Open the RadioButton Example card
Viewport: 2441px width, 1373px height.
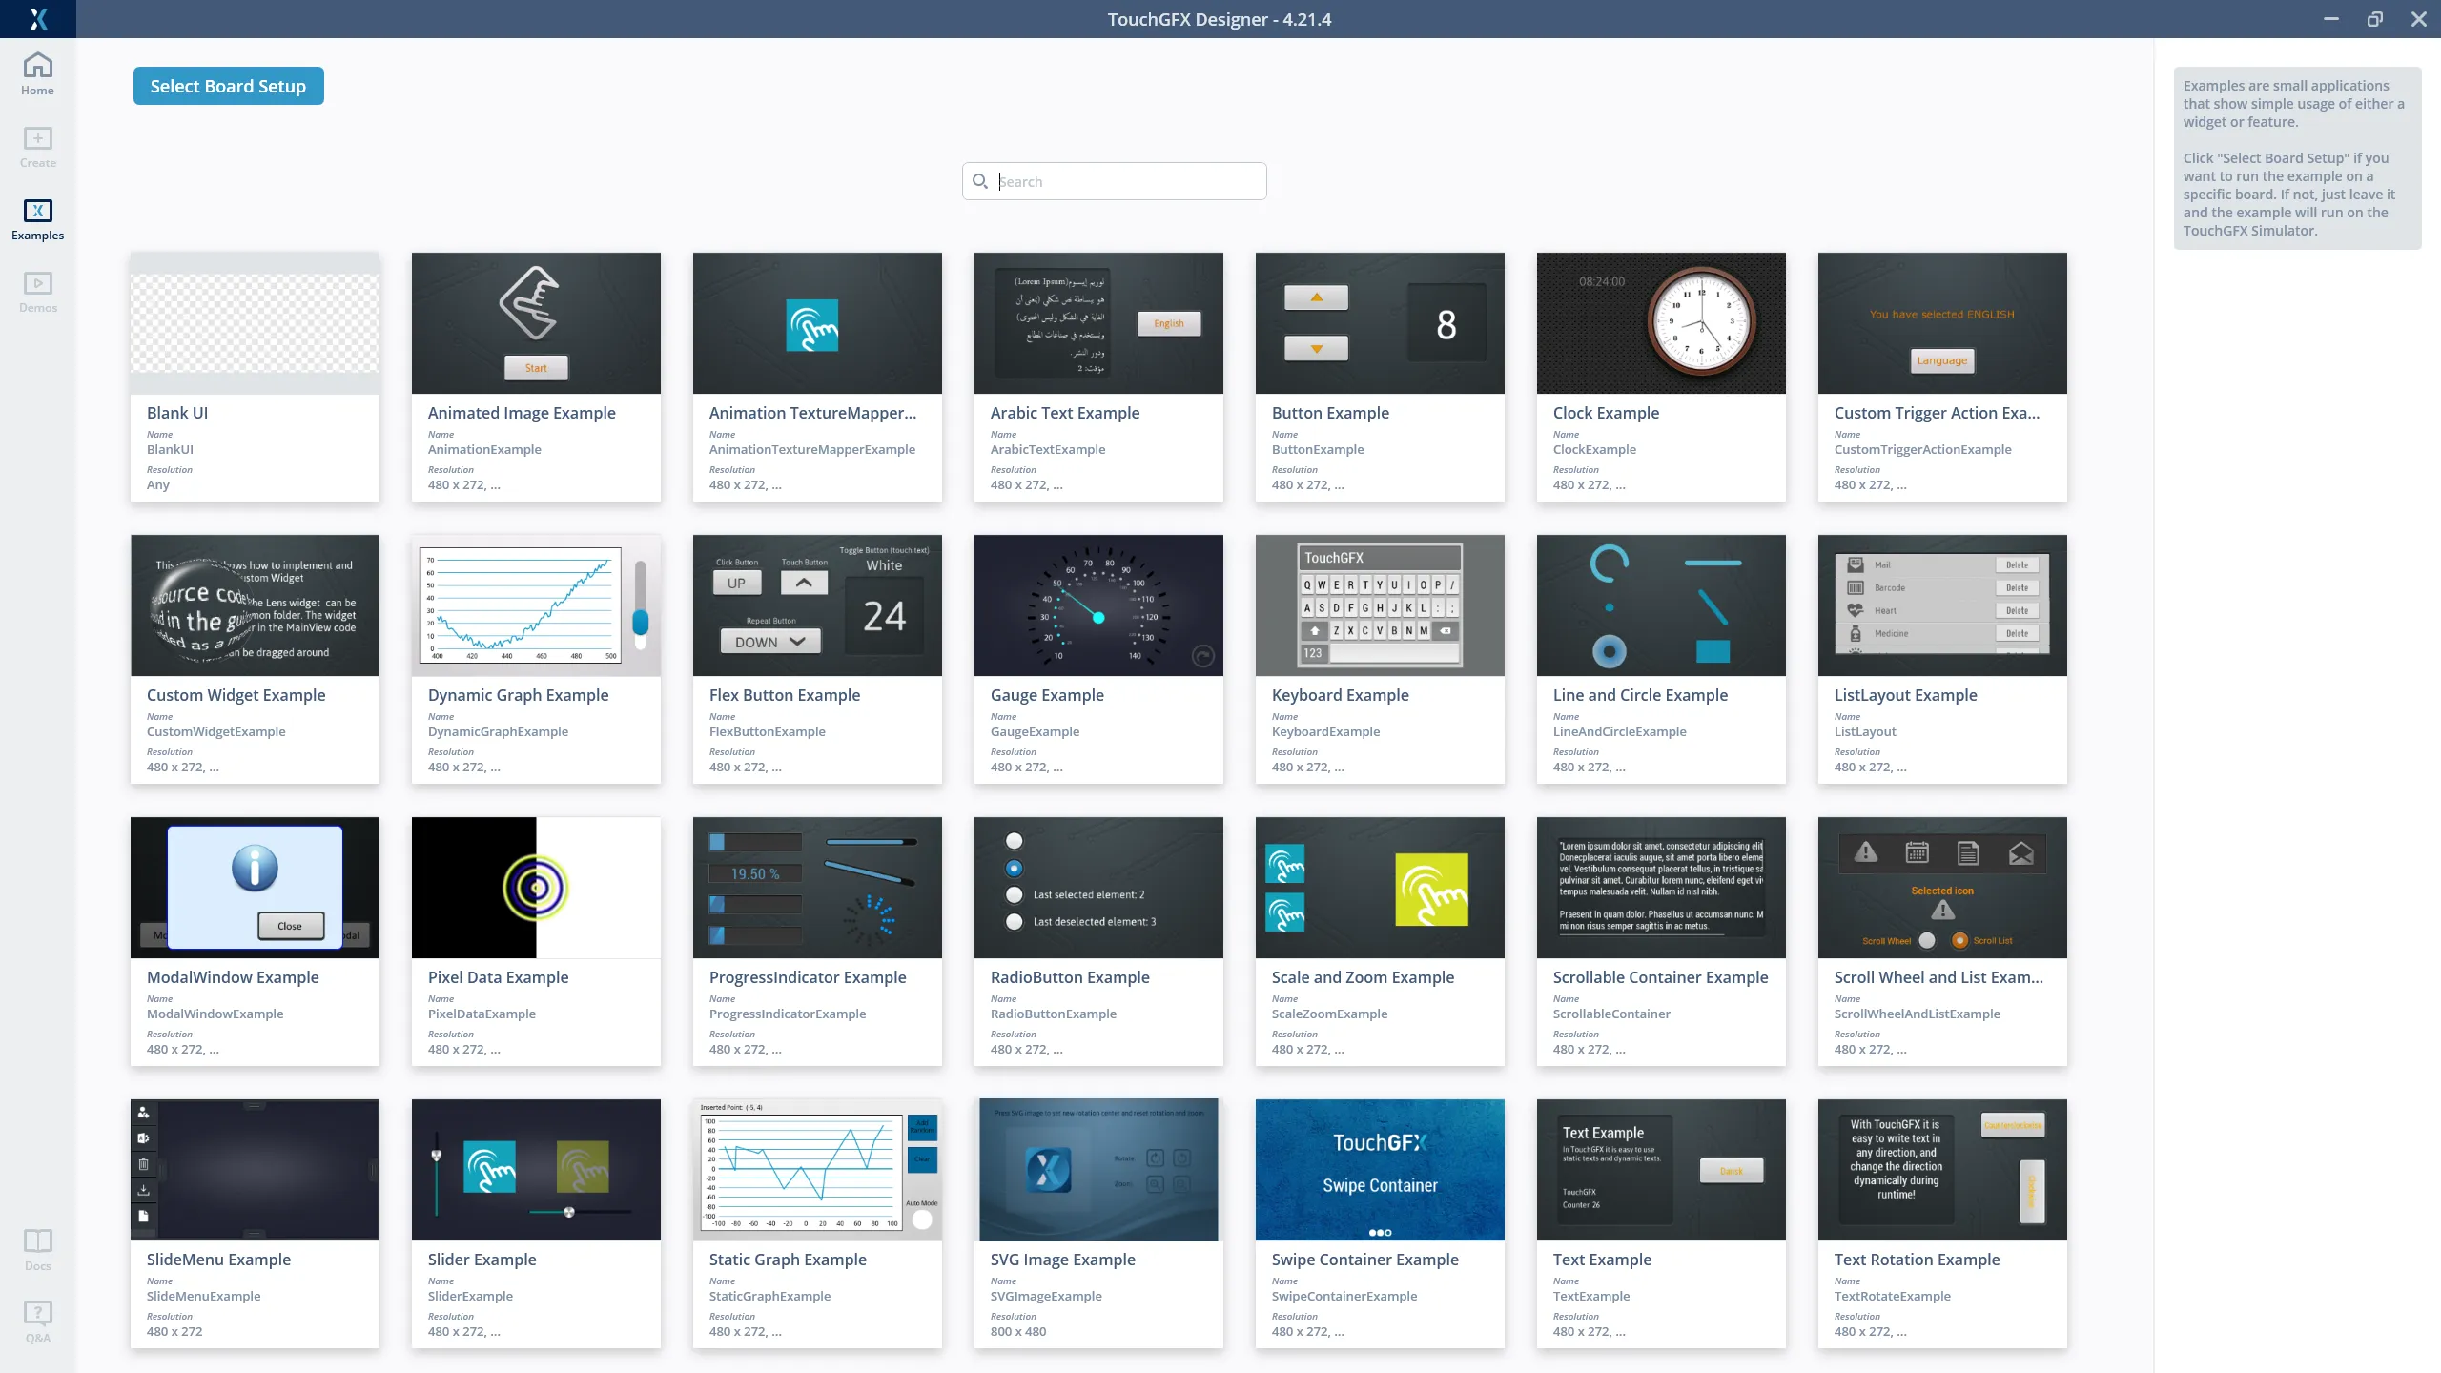pyautogui.click(x=1098, y=940)
